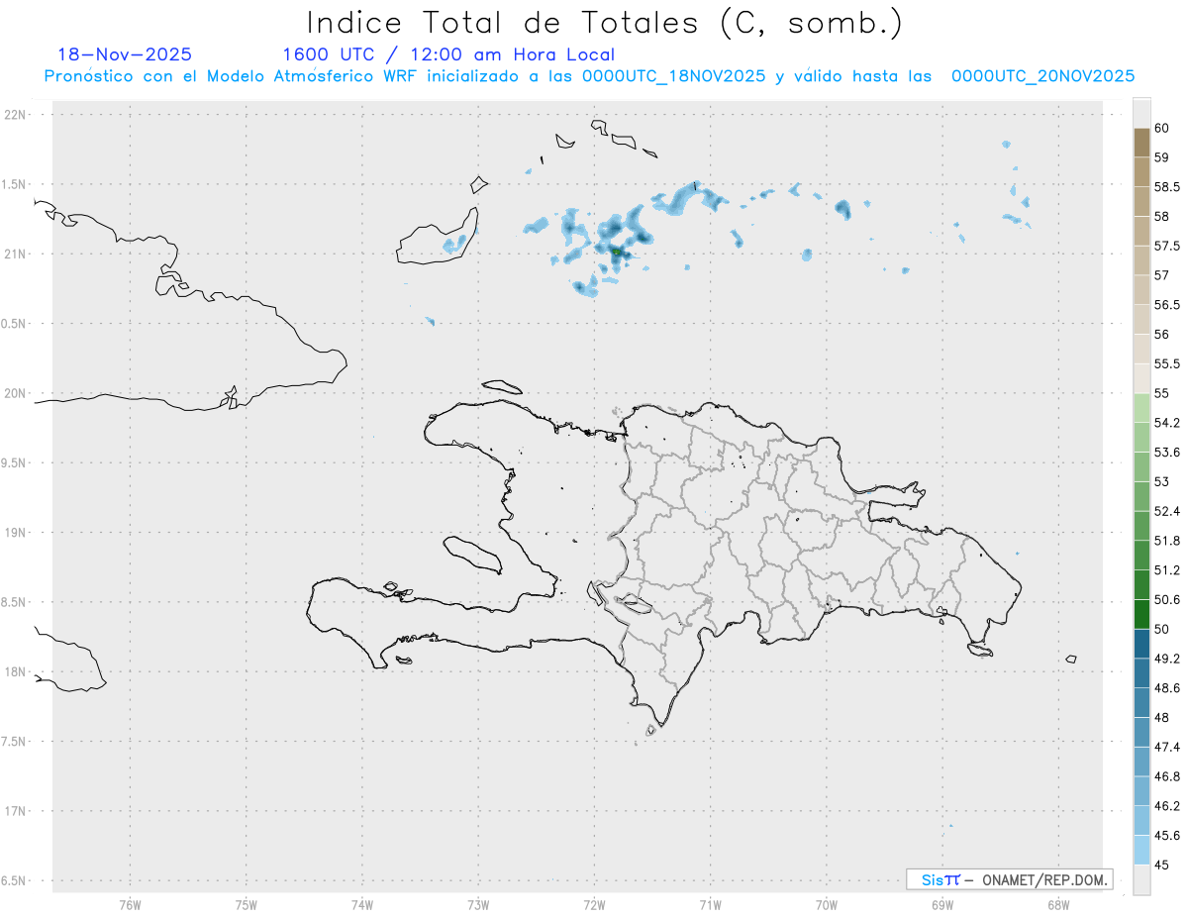The width and height of the screenshot is (1188, 918).
Task: Click the "59" colorbar value
Action: [x=1161, y=156]
